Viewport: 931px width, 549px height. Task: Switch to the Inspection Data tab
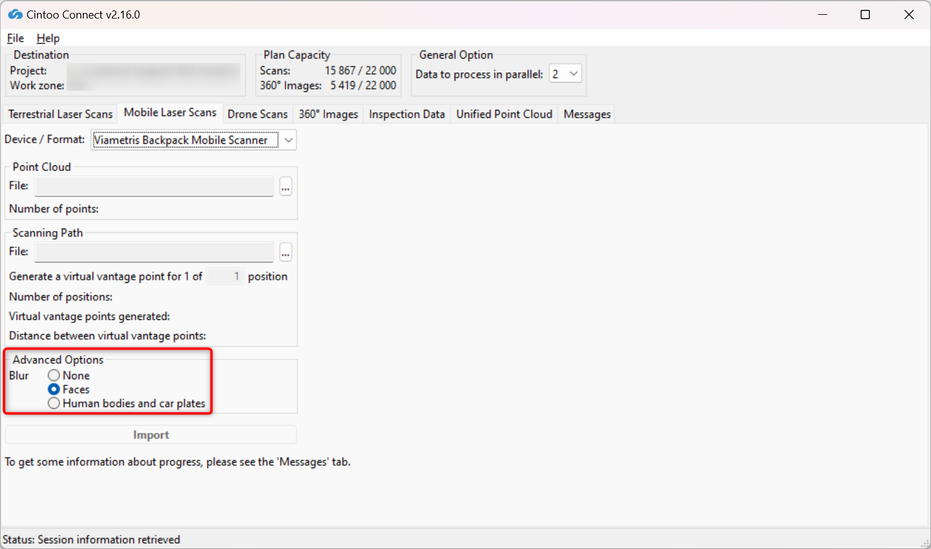pos(407,114)
